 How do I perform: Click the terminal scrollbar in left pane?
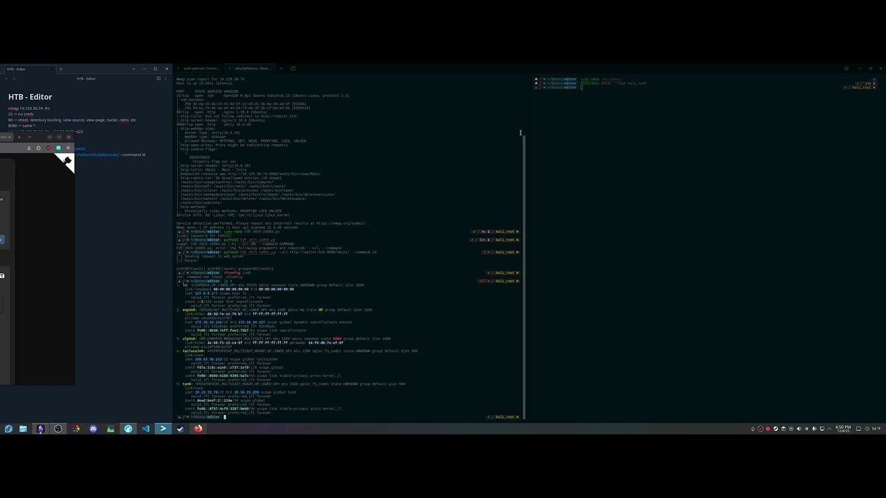[x=524, y=277]
